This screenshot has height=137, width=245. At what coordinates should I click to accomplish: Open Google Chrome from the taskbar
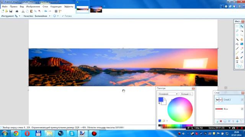tap(16, 134)
